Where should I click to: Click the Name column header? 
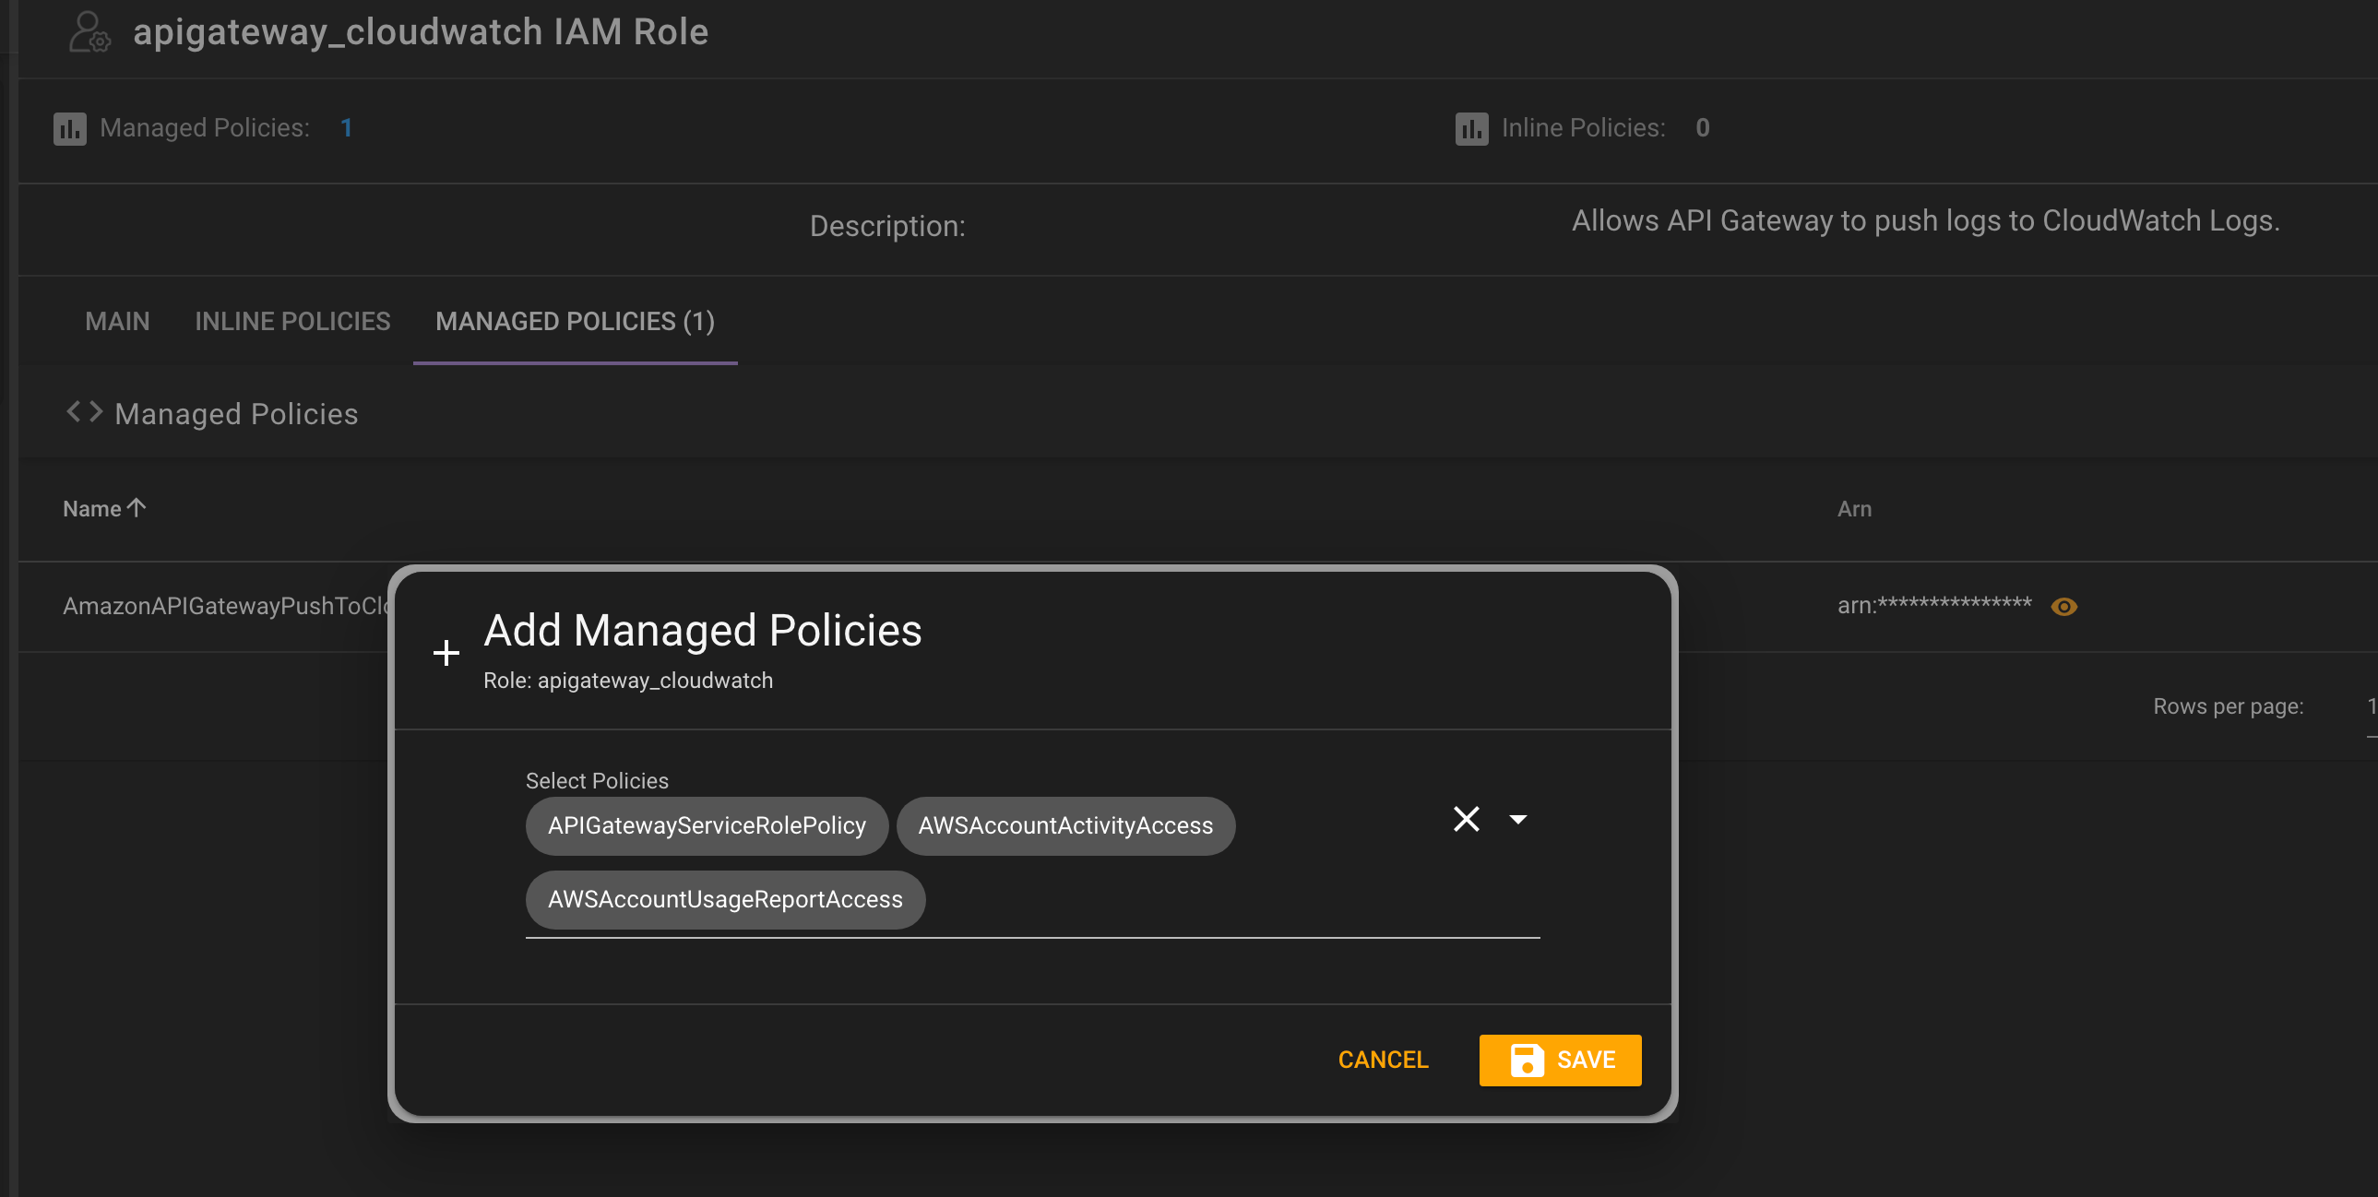click(92, 508)
